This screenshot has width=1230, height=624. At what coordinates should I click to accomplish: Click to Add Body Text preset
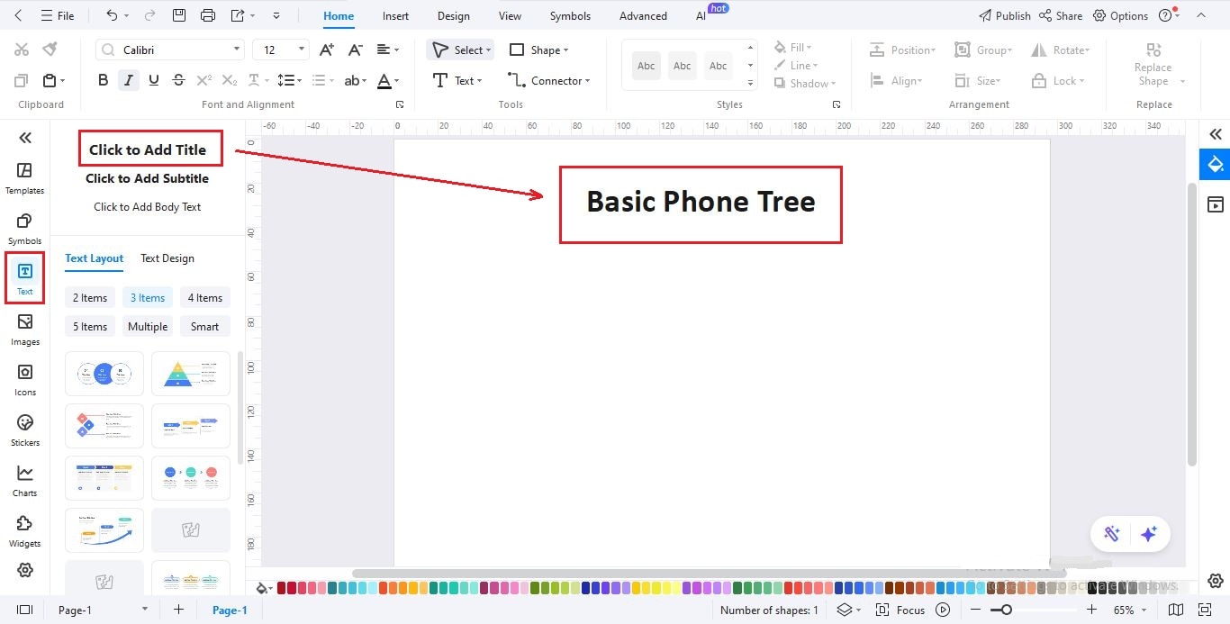pyautogui.click(x=147, y=207)
